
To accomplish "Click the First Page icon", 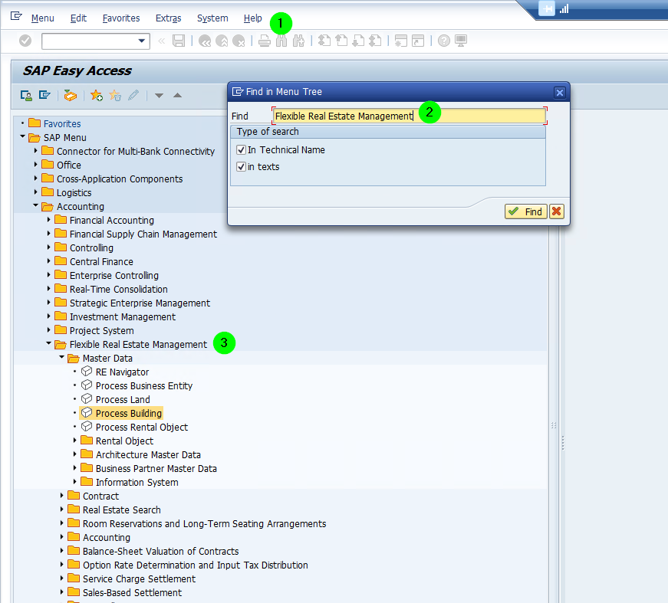I will [x=324, y=41].
